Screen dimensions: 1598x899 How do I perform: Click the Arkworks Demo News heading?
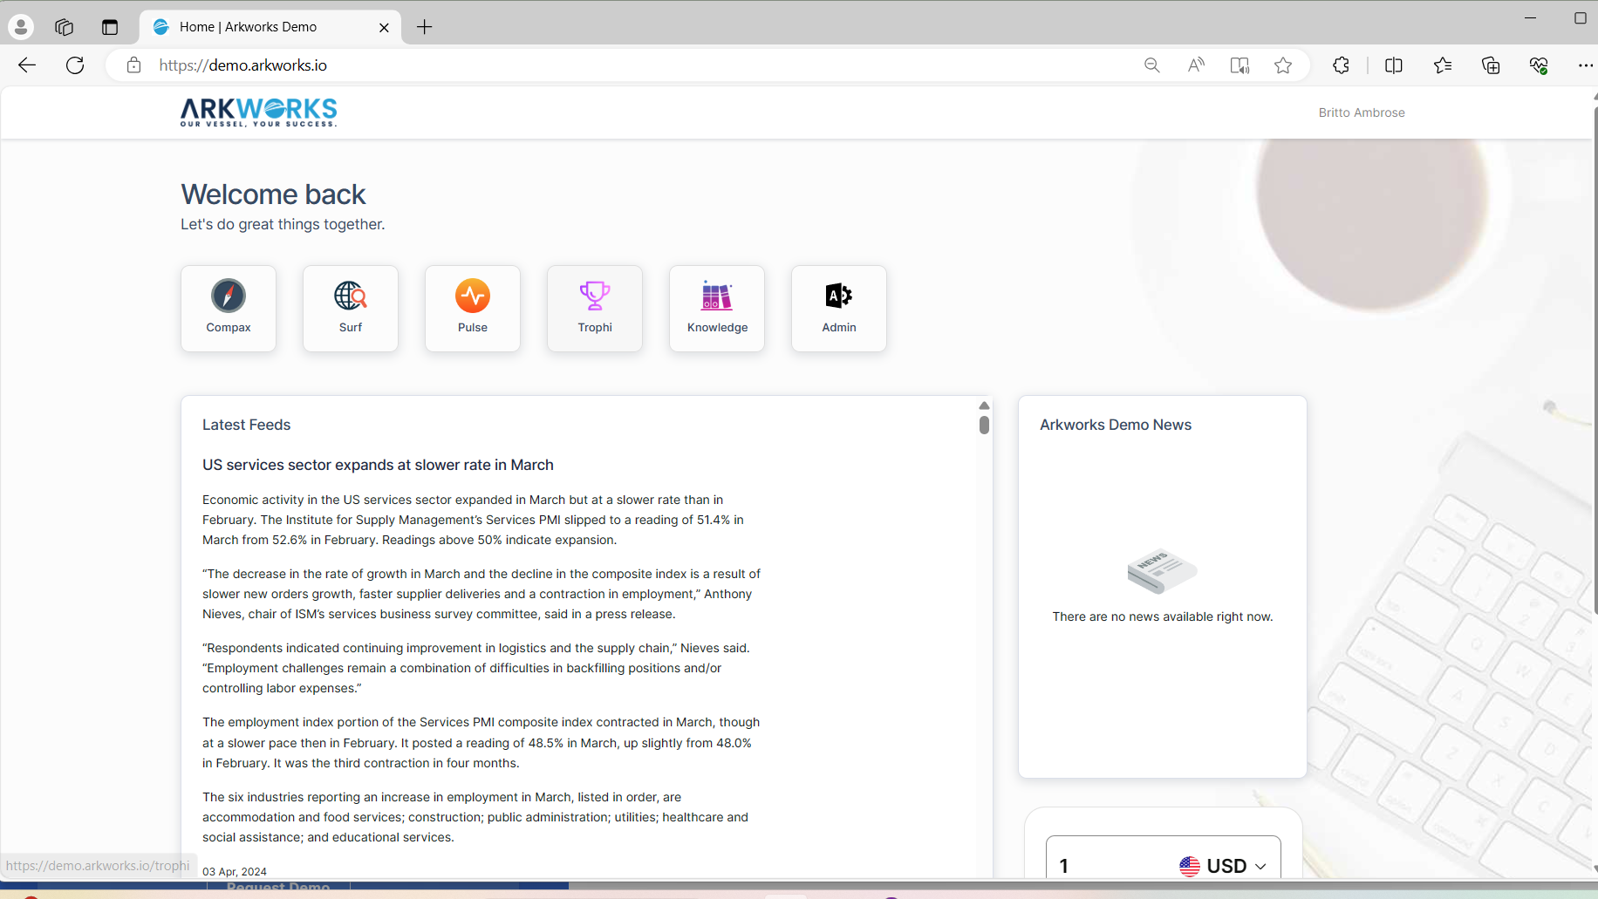[x=1116, y=425]
